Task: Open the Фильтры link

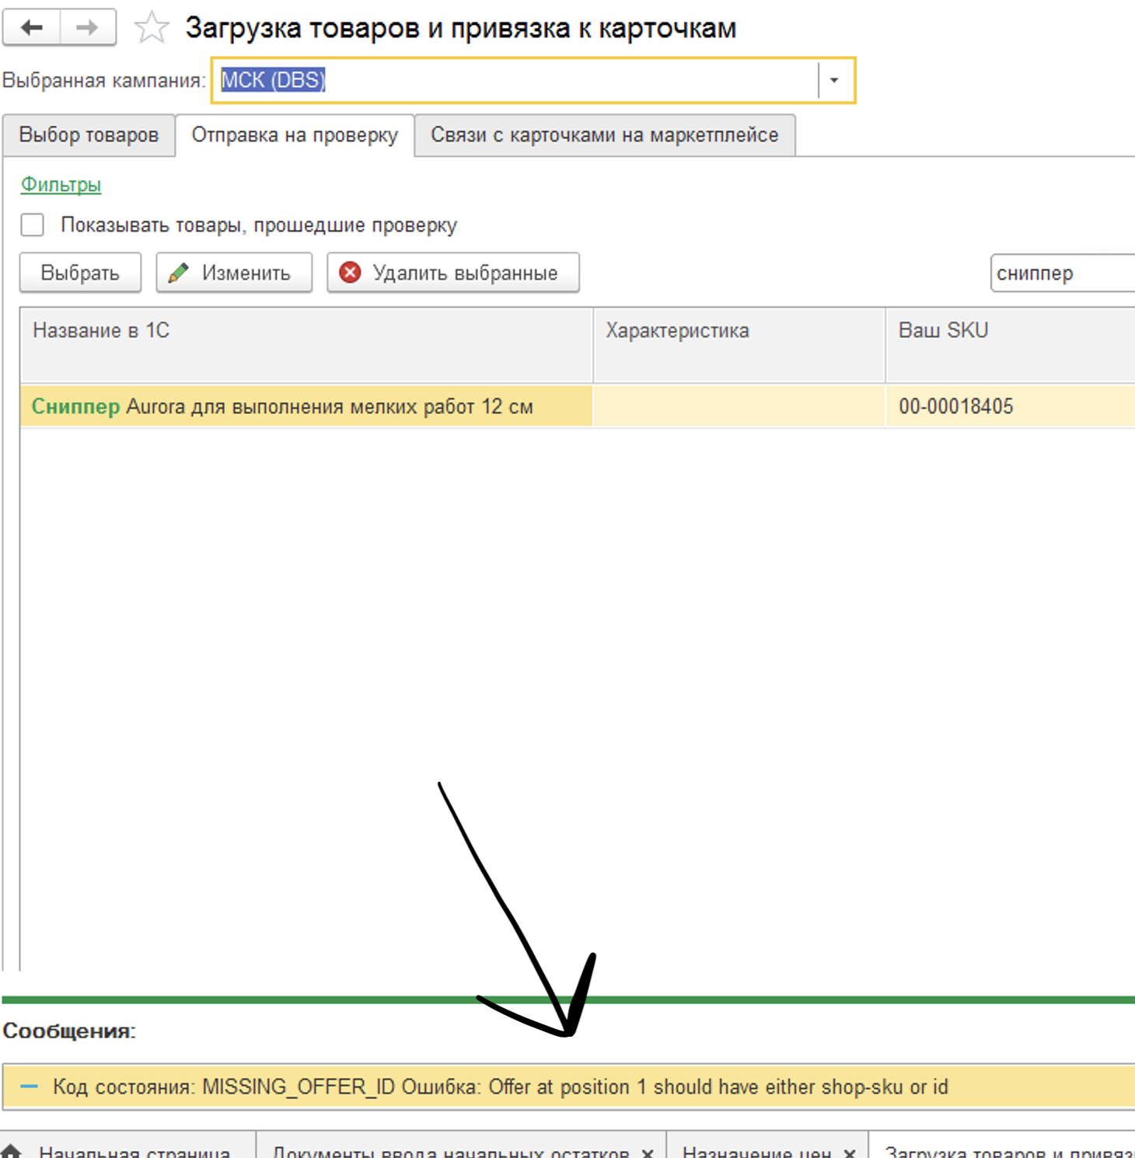Action: click(x=61, y=184)
